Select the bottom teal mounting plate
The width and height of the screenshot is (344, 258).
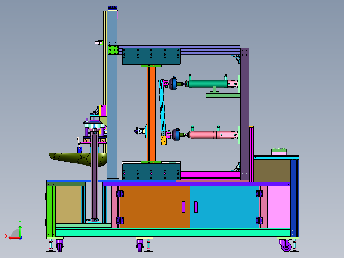pos(151,172)
